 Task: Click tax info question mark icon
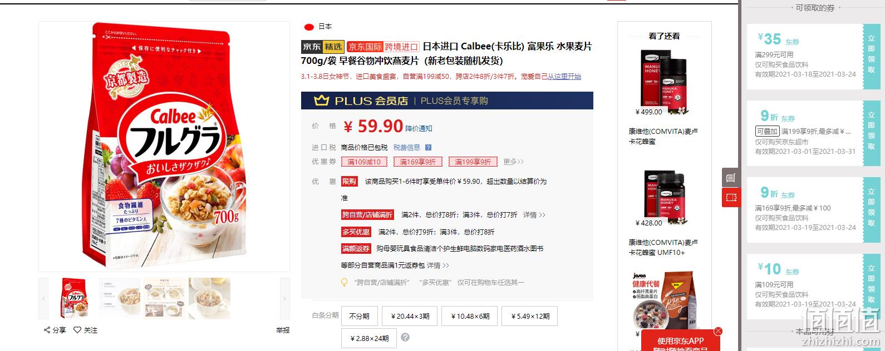point(428,148)
